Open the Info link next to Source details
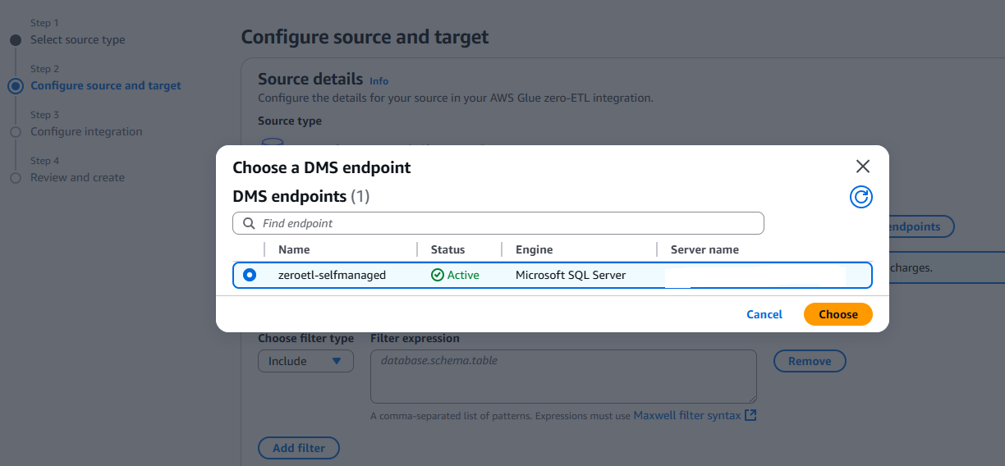Image resolution: width=1005 pixels, height=466 pixels. tap(379, 81)
